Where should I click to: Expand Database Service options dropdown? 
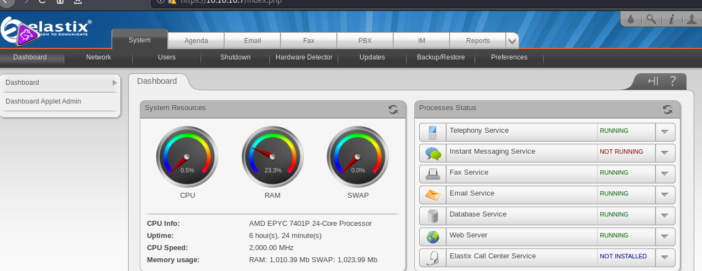pyautogui.click(x=664, y=216)
